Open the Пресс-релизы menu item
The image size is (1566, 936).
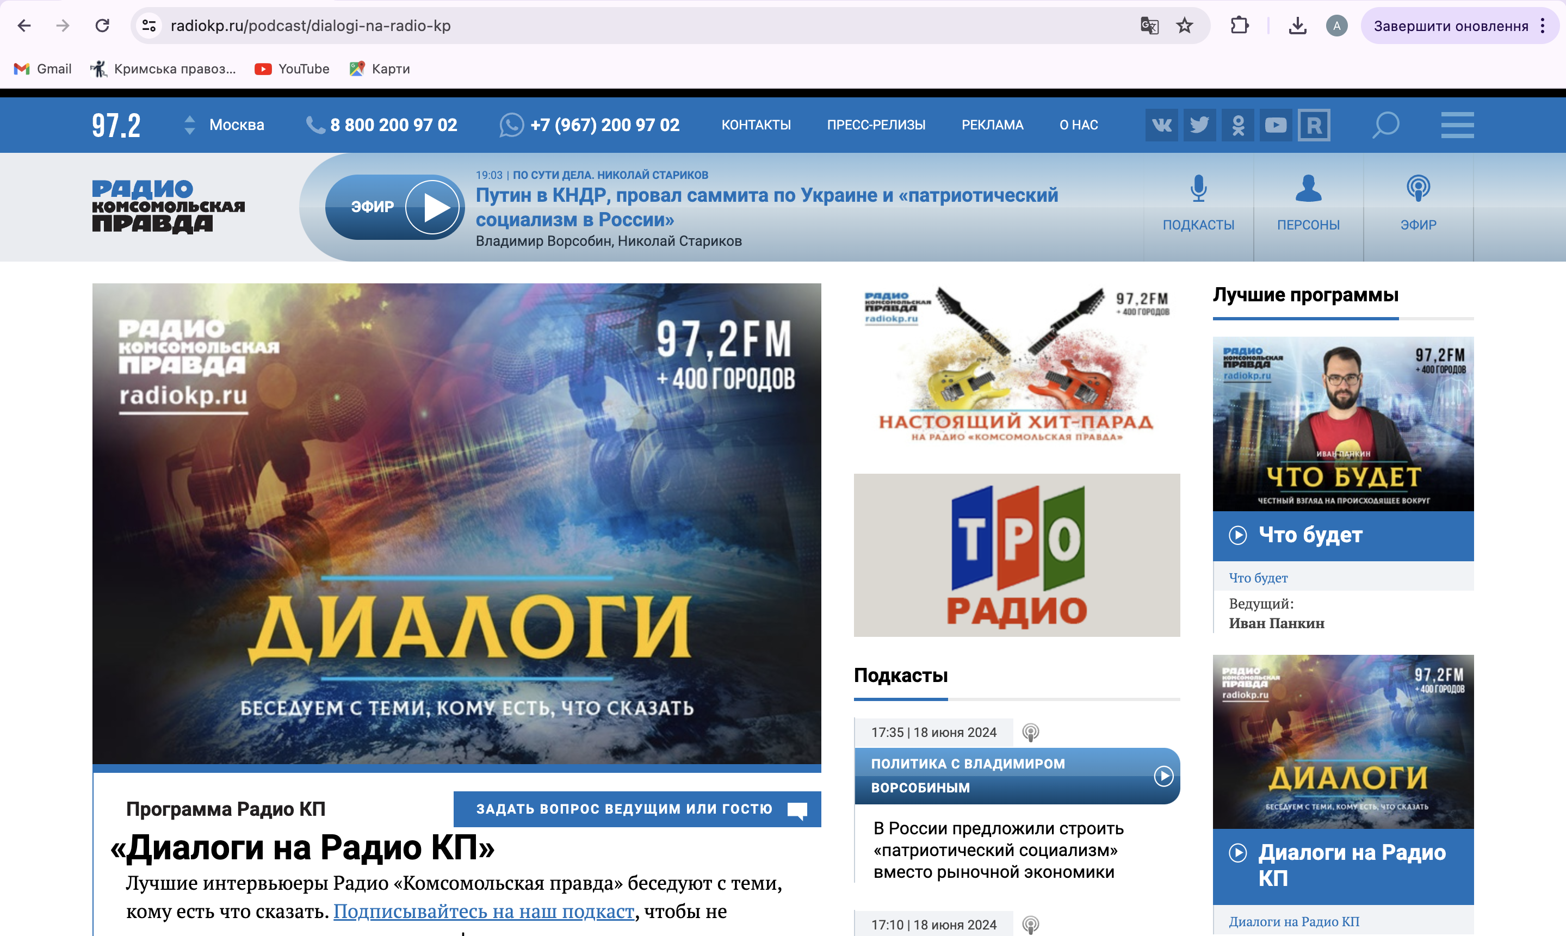click(876, 125)
